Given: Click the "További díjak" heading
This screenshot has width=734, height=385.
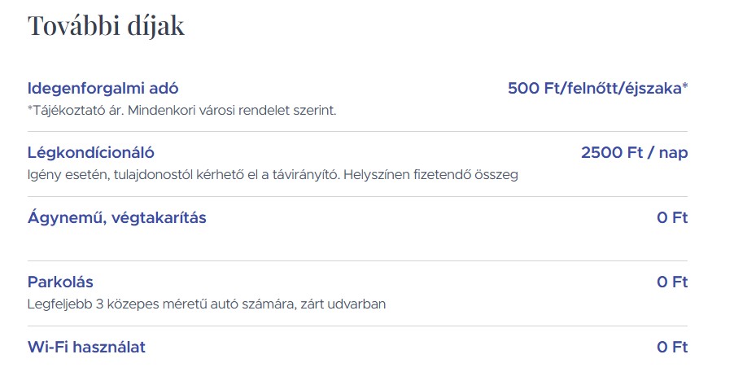Looking at the screenshot, I should click(x=106, y=27).
